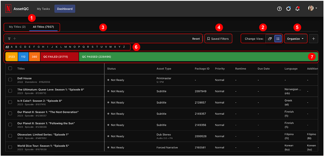Click the Reset filter button
Viewport: 325px width, 157px height.
pos(196,39)
